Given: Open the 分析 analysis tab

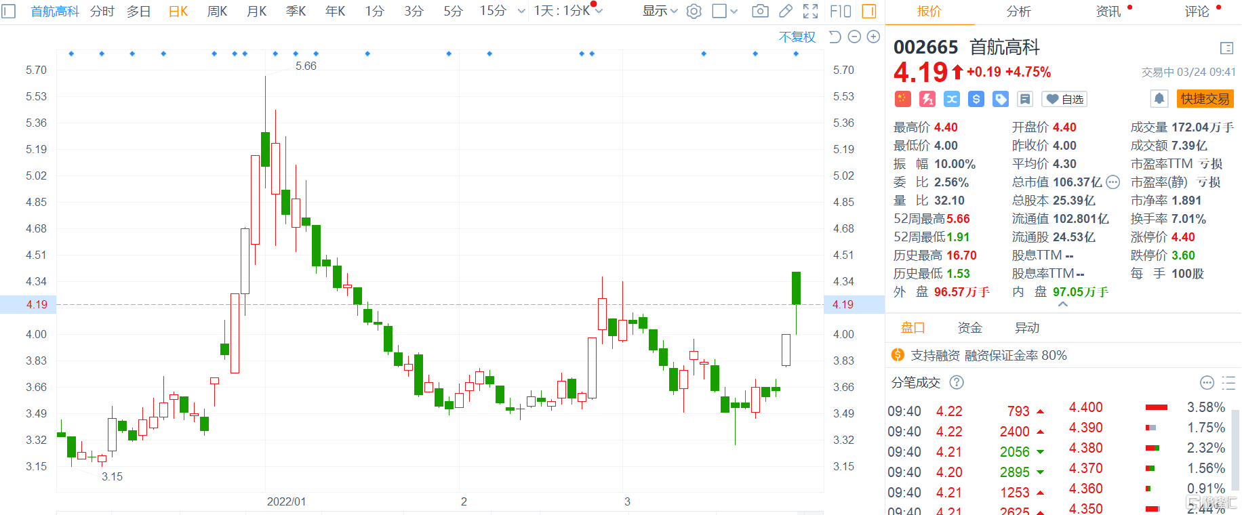Looking at the screenshot, I should 1018,11.
